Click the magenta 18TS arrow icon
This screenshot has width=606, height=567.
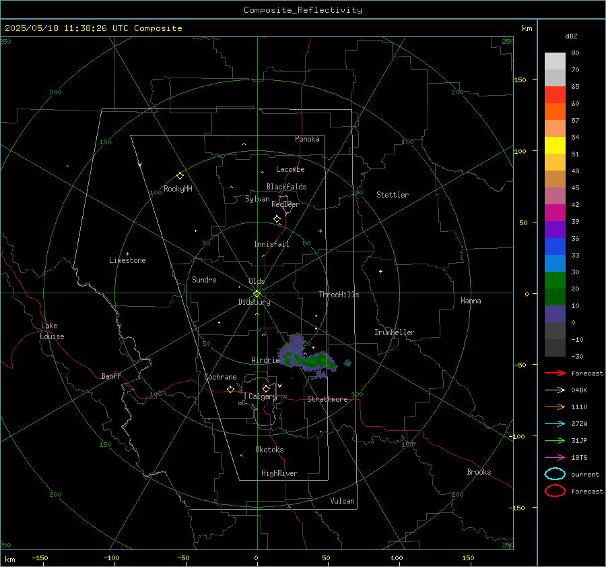pyautogui.click(x=555, y=458)
